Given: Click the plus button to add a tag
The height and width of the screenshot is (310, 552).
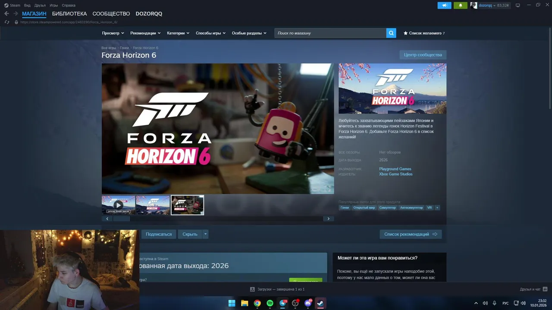Looking at the screenshot, I should pyautogui.click(x=437, y=208).
